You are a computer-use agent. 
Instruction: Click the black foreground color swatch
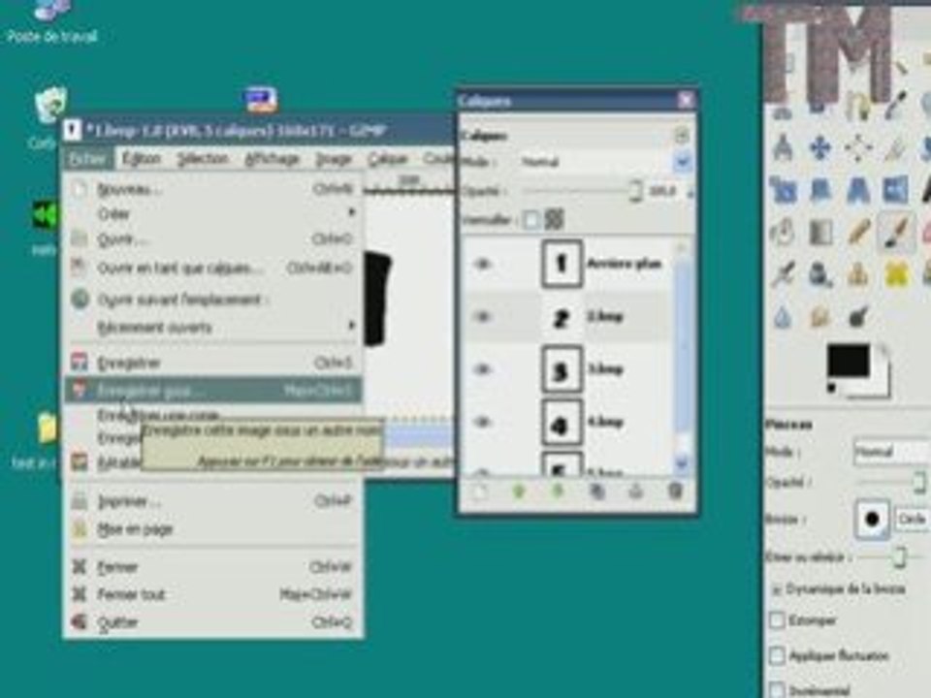click(848, 360)
